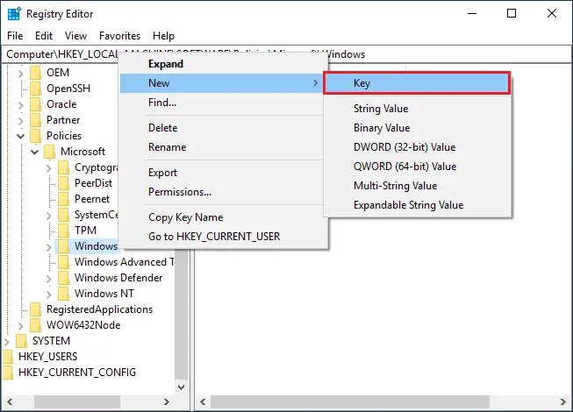Image resolution: width=573 pixels, height=412 pixels.
Task: Click the Registry Editor app icon in title bar
Action: tap(14, 14)
